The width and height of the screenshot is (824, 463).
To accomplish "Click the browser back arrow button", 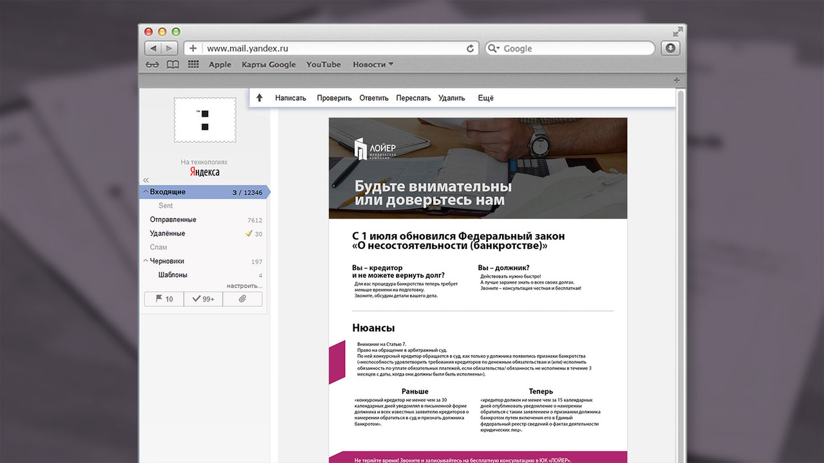I will pyautogui.click(x=153, y=49).
